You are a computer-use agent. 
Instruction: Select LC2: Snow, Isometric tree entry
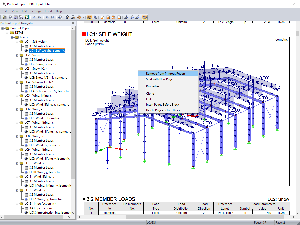coord(44,64)
